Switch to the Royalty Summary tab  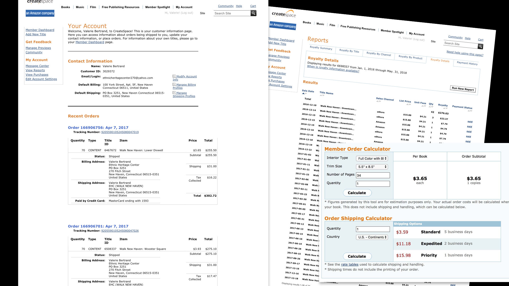tap(321, 48)
